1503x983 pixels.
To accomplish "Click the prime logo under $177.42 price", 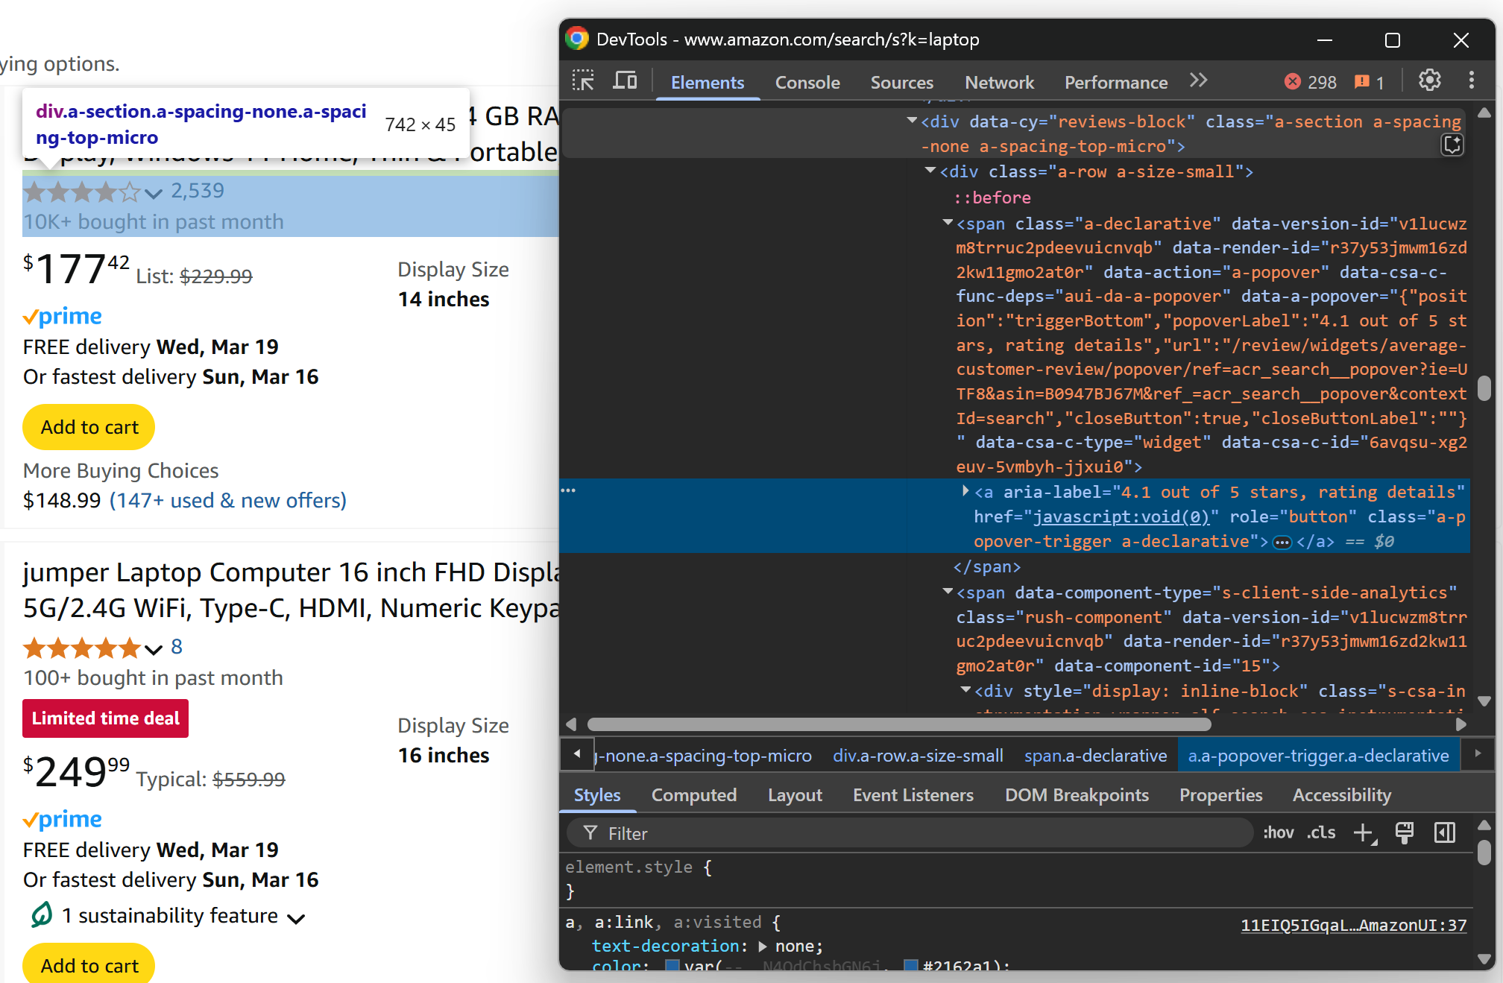I will [63, 317].
